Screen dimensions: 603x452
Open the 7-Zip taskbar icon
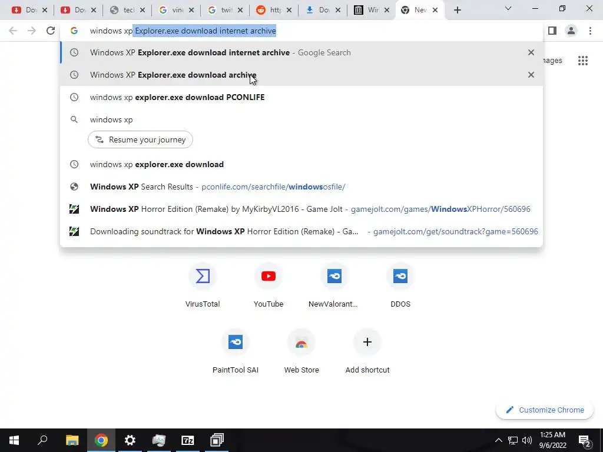tap(188, 440)
